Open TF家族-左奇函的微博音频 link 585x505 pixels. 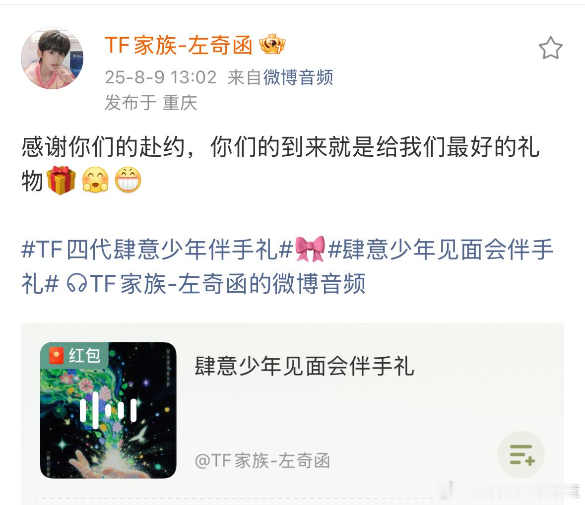[x=227, y=284]
